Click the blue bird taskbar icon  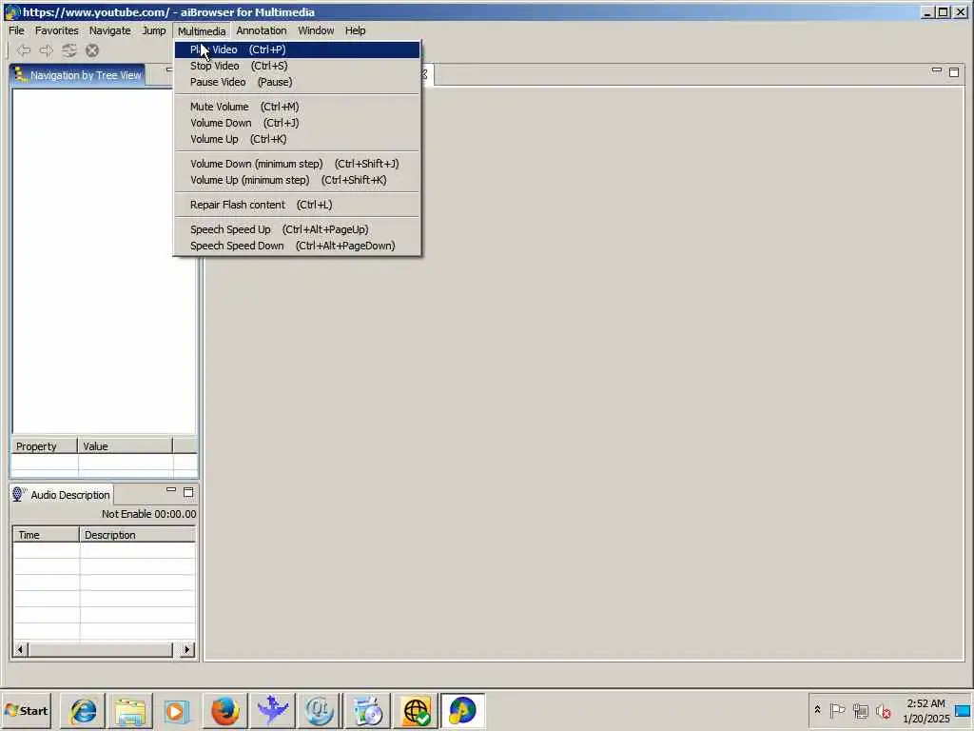pos(272,710)
